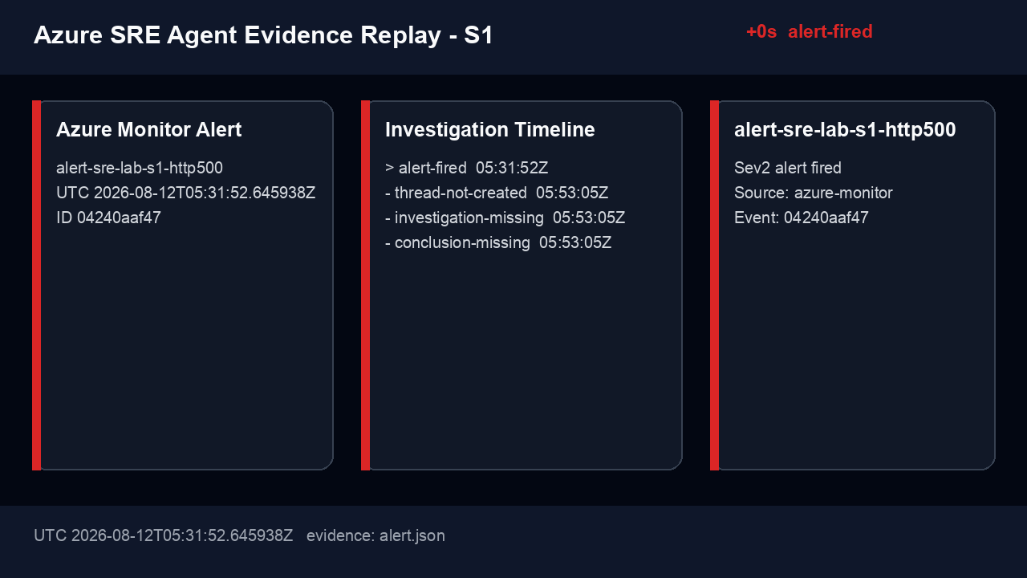Click "evidence: alert.json" in the footer

(x=375, y=535)
